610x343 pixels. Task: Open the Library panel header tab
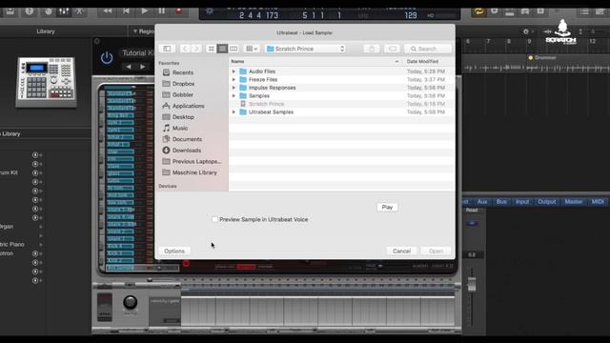(x=46, y=31)
